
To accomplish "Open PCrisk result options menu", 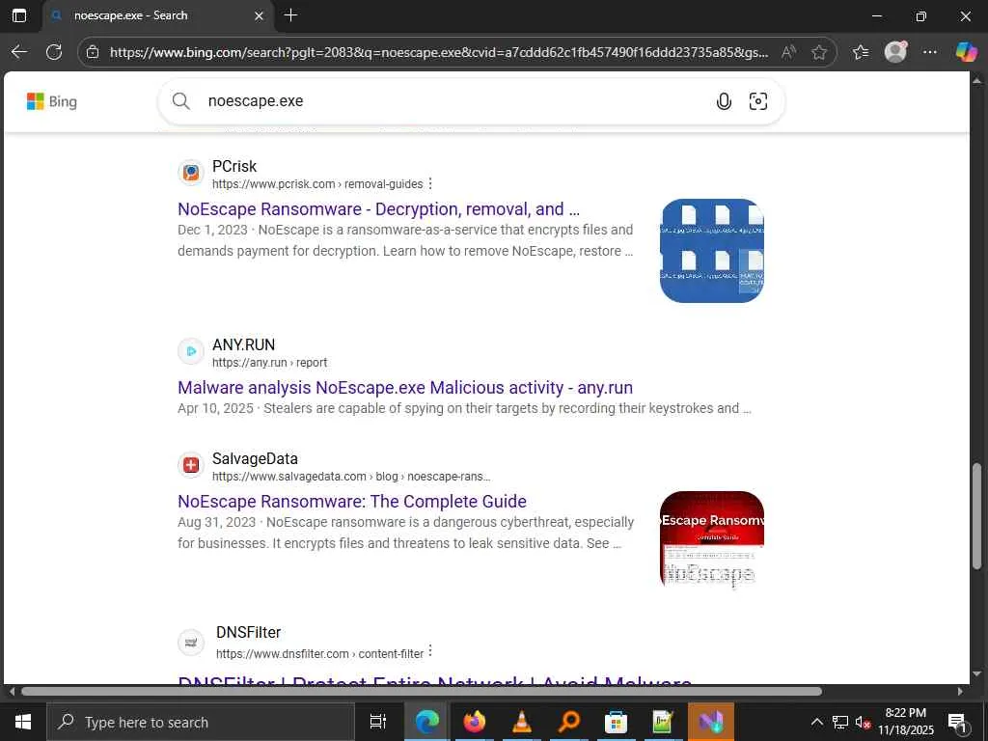I will (x=430, y=183).
